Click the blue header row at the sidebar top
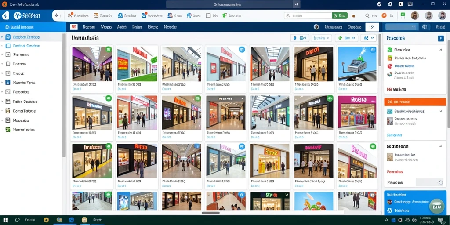The width and height of the screenshot is (450, 225). coord(33,27)
